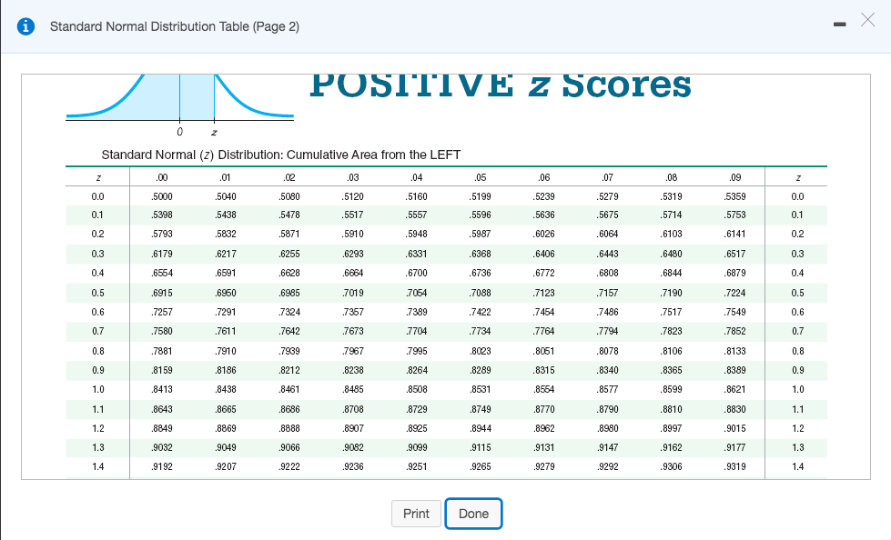Image resolution: width=891 pixels, height=540 pixels.
Task: Click the table value '.8413'
Action: [x=162, y=389]
